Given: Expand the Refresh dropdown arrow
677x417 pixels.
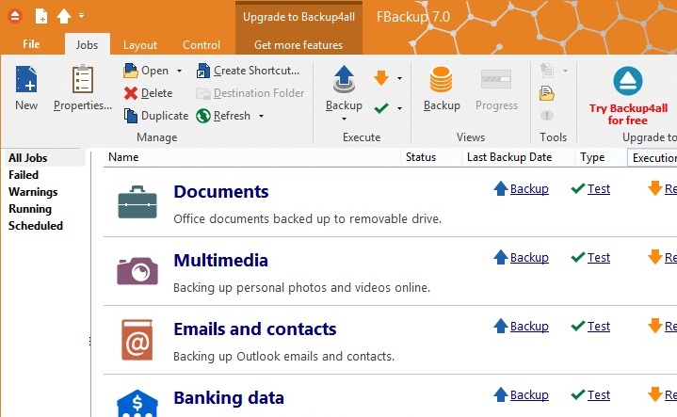Looking at the screenshot, I should point(261,117).
